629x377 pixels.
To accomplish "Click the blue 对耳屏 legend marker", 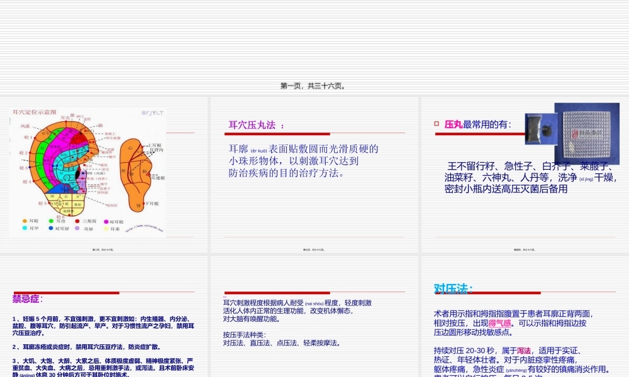I will (50, 227).
